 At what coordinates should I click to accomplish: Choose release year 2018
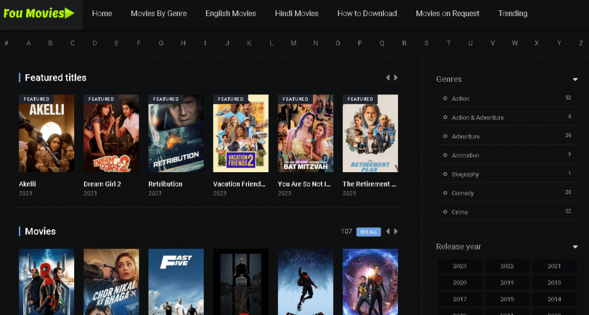click(554, 283)
